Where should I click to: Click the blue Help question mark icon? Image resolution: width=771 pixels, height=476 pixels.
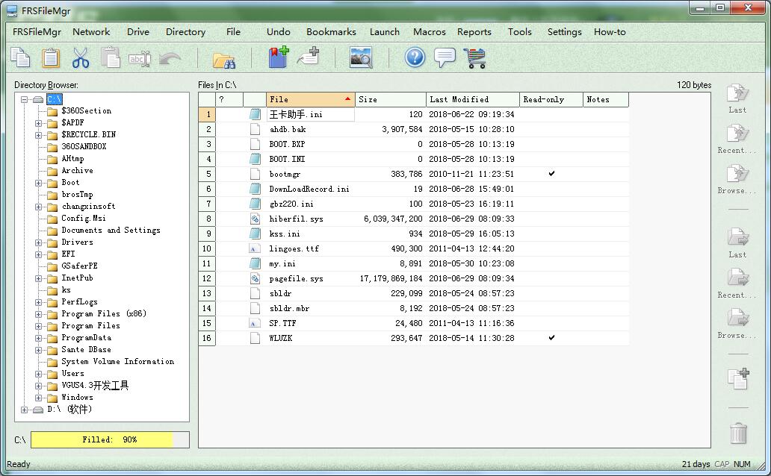tap(415, 57)
